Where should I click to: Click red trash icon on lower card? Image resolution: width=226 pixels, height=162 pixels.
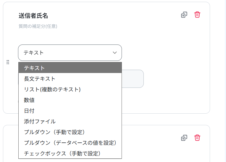(197, 138)
